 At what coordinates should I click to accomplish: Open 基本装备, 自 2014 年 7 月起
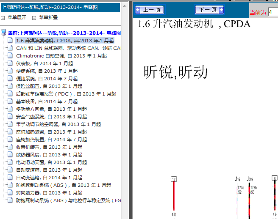47,101
